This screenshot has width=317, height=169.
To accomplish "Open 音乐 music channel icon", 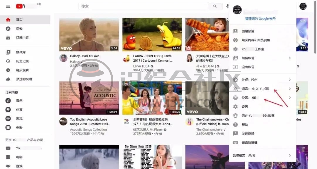I will click(x=8, y=100).
